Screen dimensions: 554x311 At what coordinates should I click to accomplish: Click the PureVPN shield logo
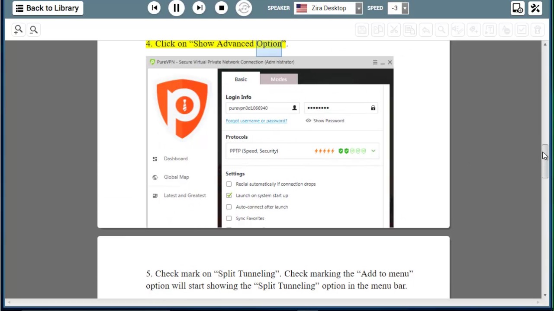[x=182, y=108]
